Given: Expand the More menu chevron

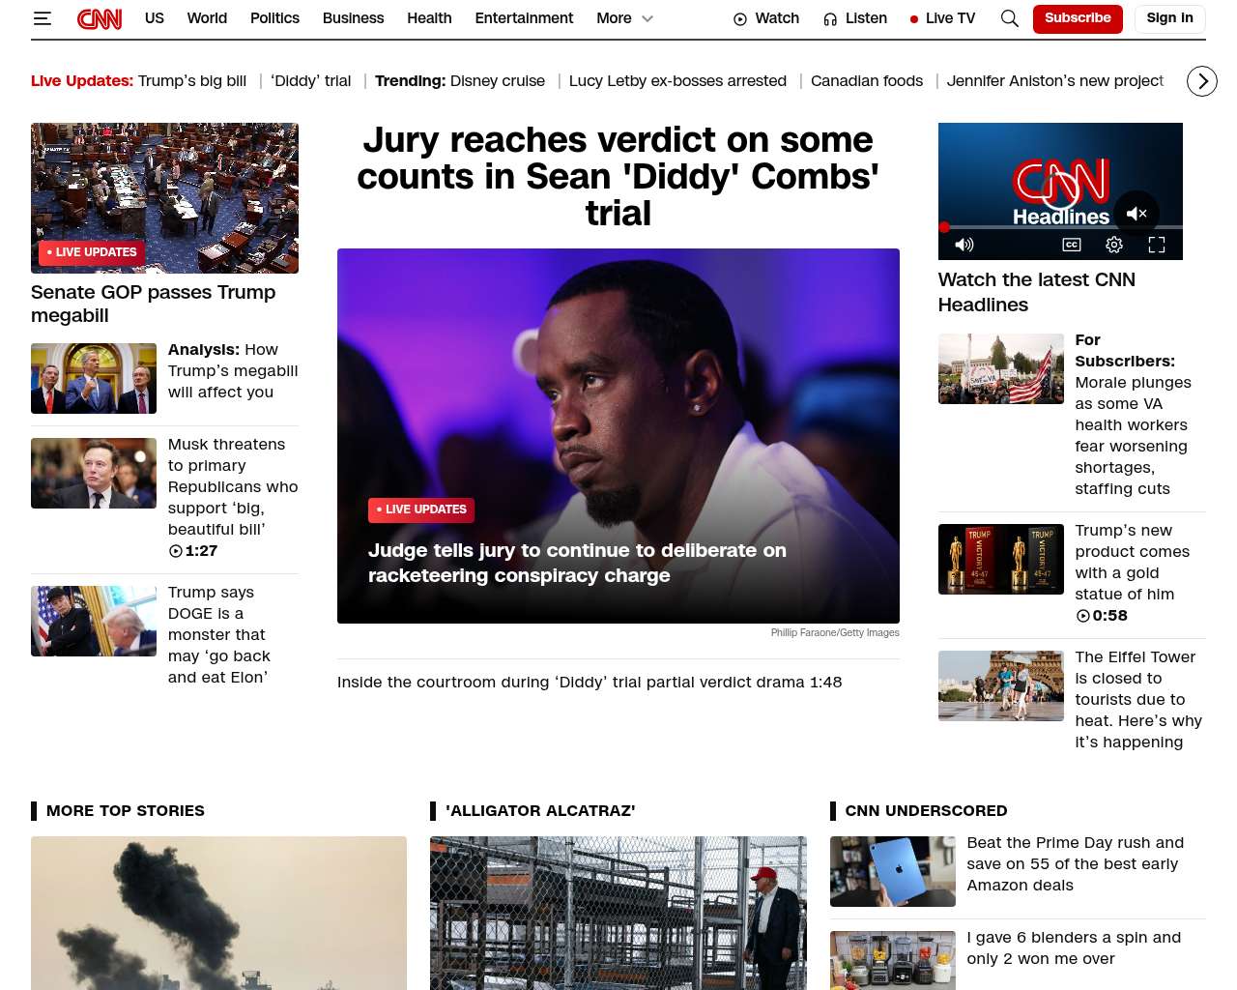Looking at the screenshot, I should click(647, 18).
